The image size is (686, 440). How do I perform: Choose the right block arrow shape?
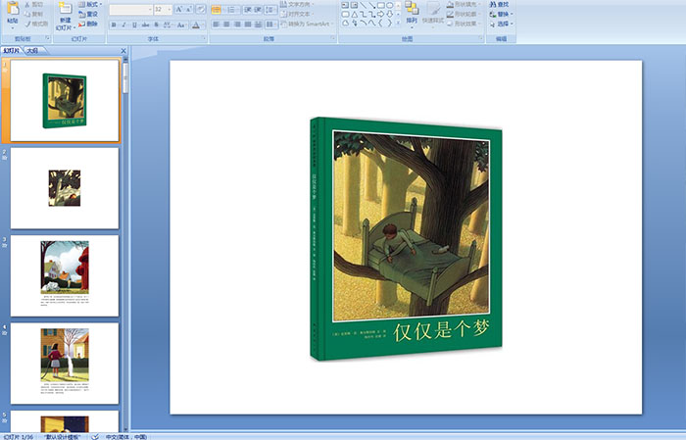(380, 14)
